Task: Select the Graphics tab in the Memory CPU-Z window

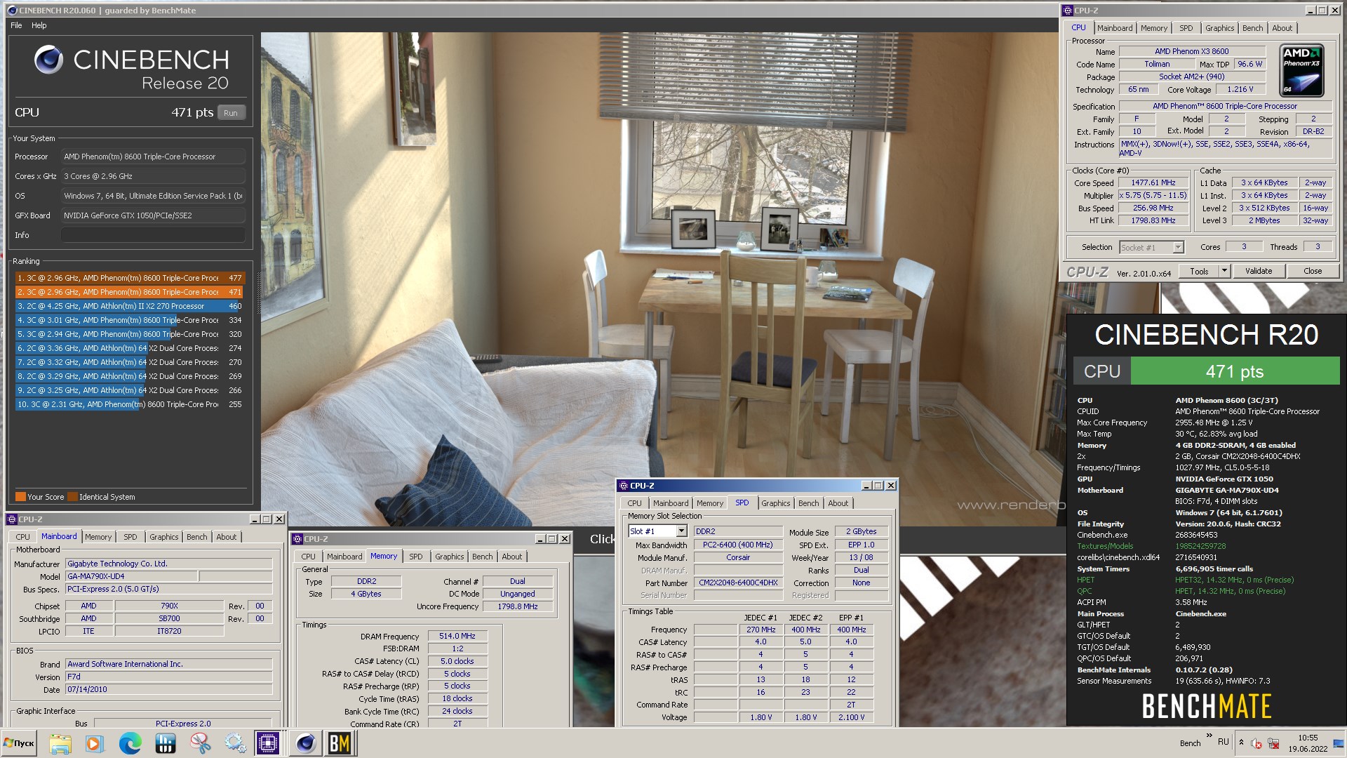Action: (x=449, y=557)
